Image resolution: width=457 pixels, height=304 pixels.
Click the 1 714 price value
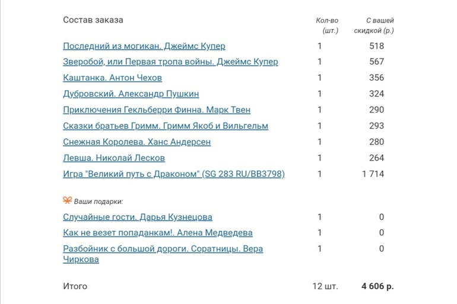374,174
